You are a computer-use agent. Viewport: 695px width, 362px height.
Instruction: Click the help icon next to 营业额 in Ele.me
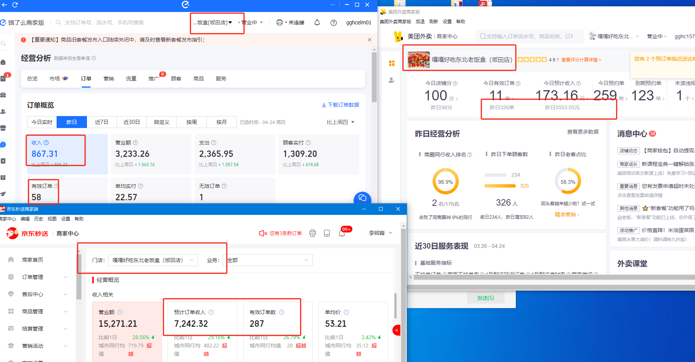pyautogui.click(x=135, y=143)
